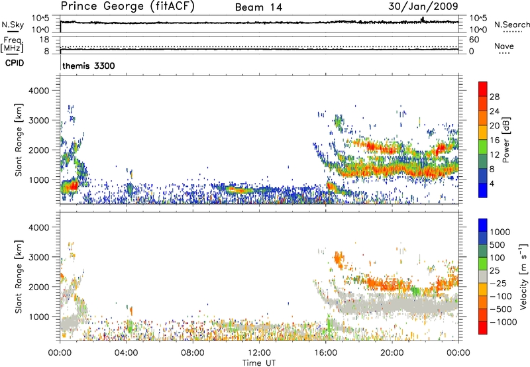Pick the red top segment of Power colorbar
530x367 pixels.
point(483,89)
